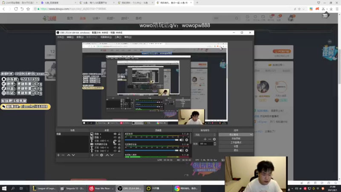Toggle visibility of source 图像 4
This screenshot has width=341, height=192.
115,134
